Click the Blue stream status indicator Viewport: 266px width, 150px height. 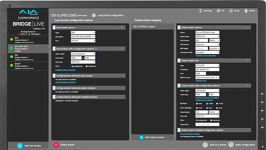click(11, 39)
